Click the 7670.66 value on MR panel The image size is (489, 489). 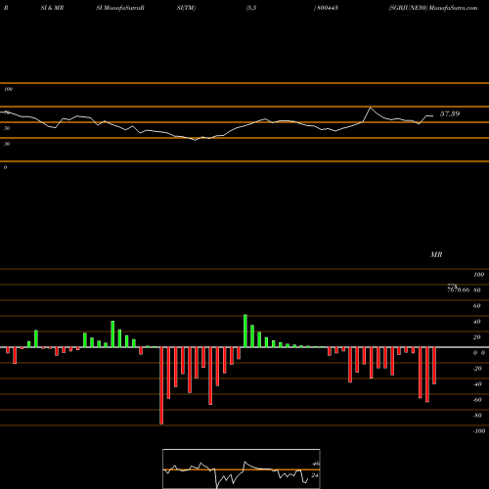coord(459,289)
